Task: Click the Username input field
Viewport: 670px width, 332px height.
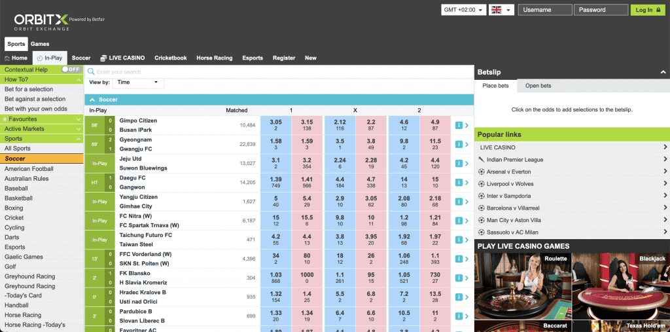Action: click(544, 10)
